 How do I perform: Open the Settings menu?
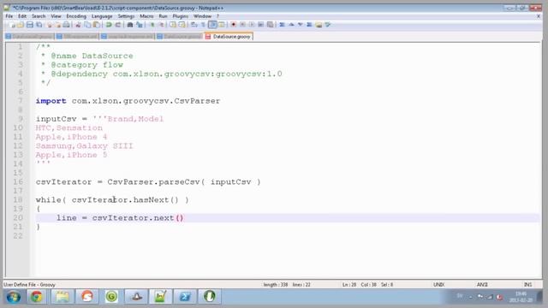coord(126,16)
